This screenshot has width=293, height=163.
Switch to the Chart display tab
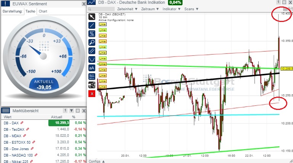[43, 11]
